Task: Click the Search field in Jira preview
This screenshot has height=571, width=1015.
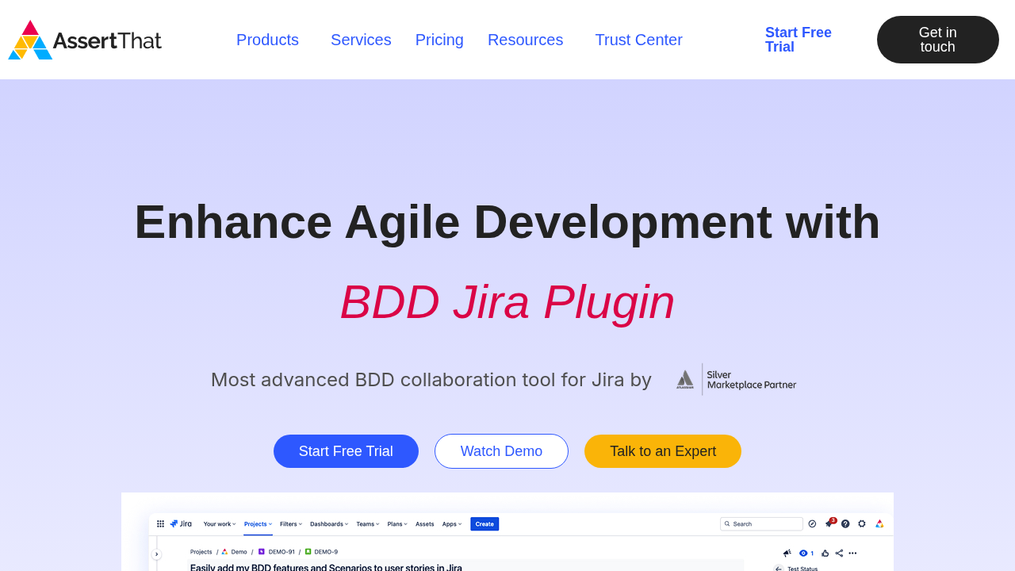Action: (x=761, y=523)
